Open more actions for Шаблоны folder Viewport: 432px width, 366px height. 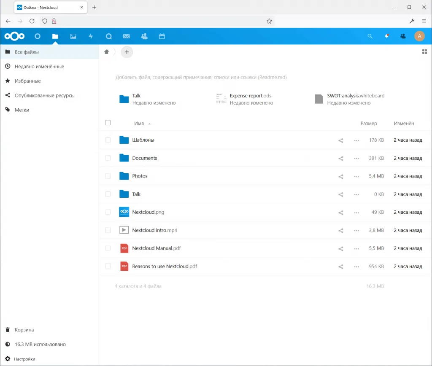click(x=356, y=140)
